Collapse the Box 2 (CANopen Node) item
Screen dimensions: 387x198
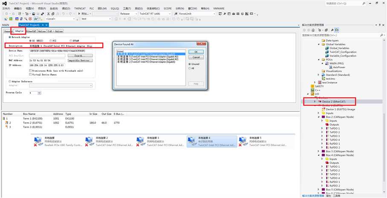[x=319, y=117]
